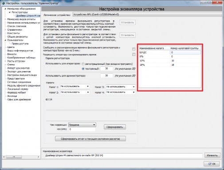Click the tree panel scrollbar right arrow
Screen dimensions: 224x170
[39, 157]
